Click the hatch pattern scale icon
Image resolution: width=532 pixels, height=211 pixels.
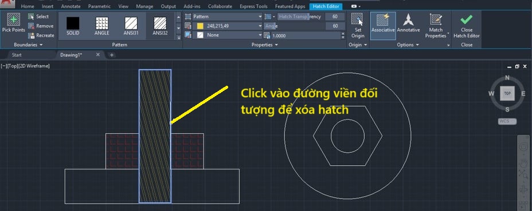pos(267,35)
